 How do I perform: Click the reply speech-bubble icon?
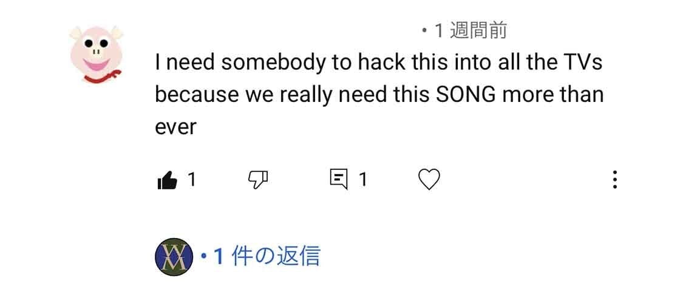point(338,179)
